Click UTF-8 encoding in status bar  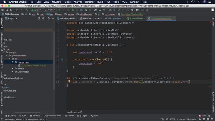[173, 119]
